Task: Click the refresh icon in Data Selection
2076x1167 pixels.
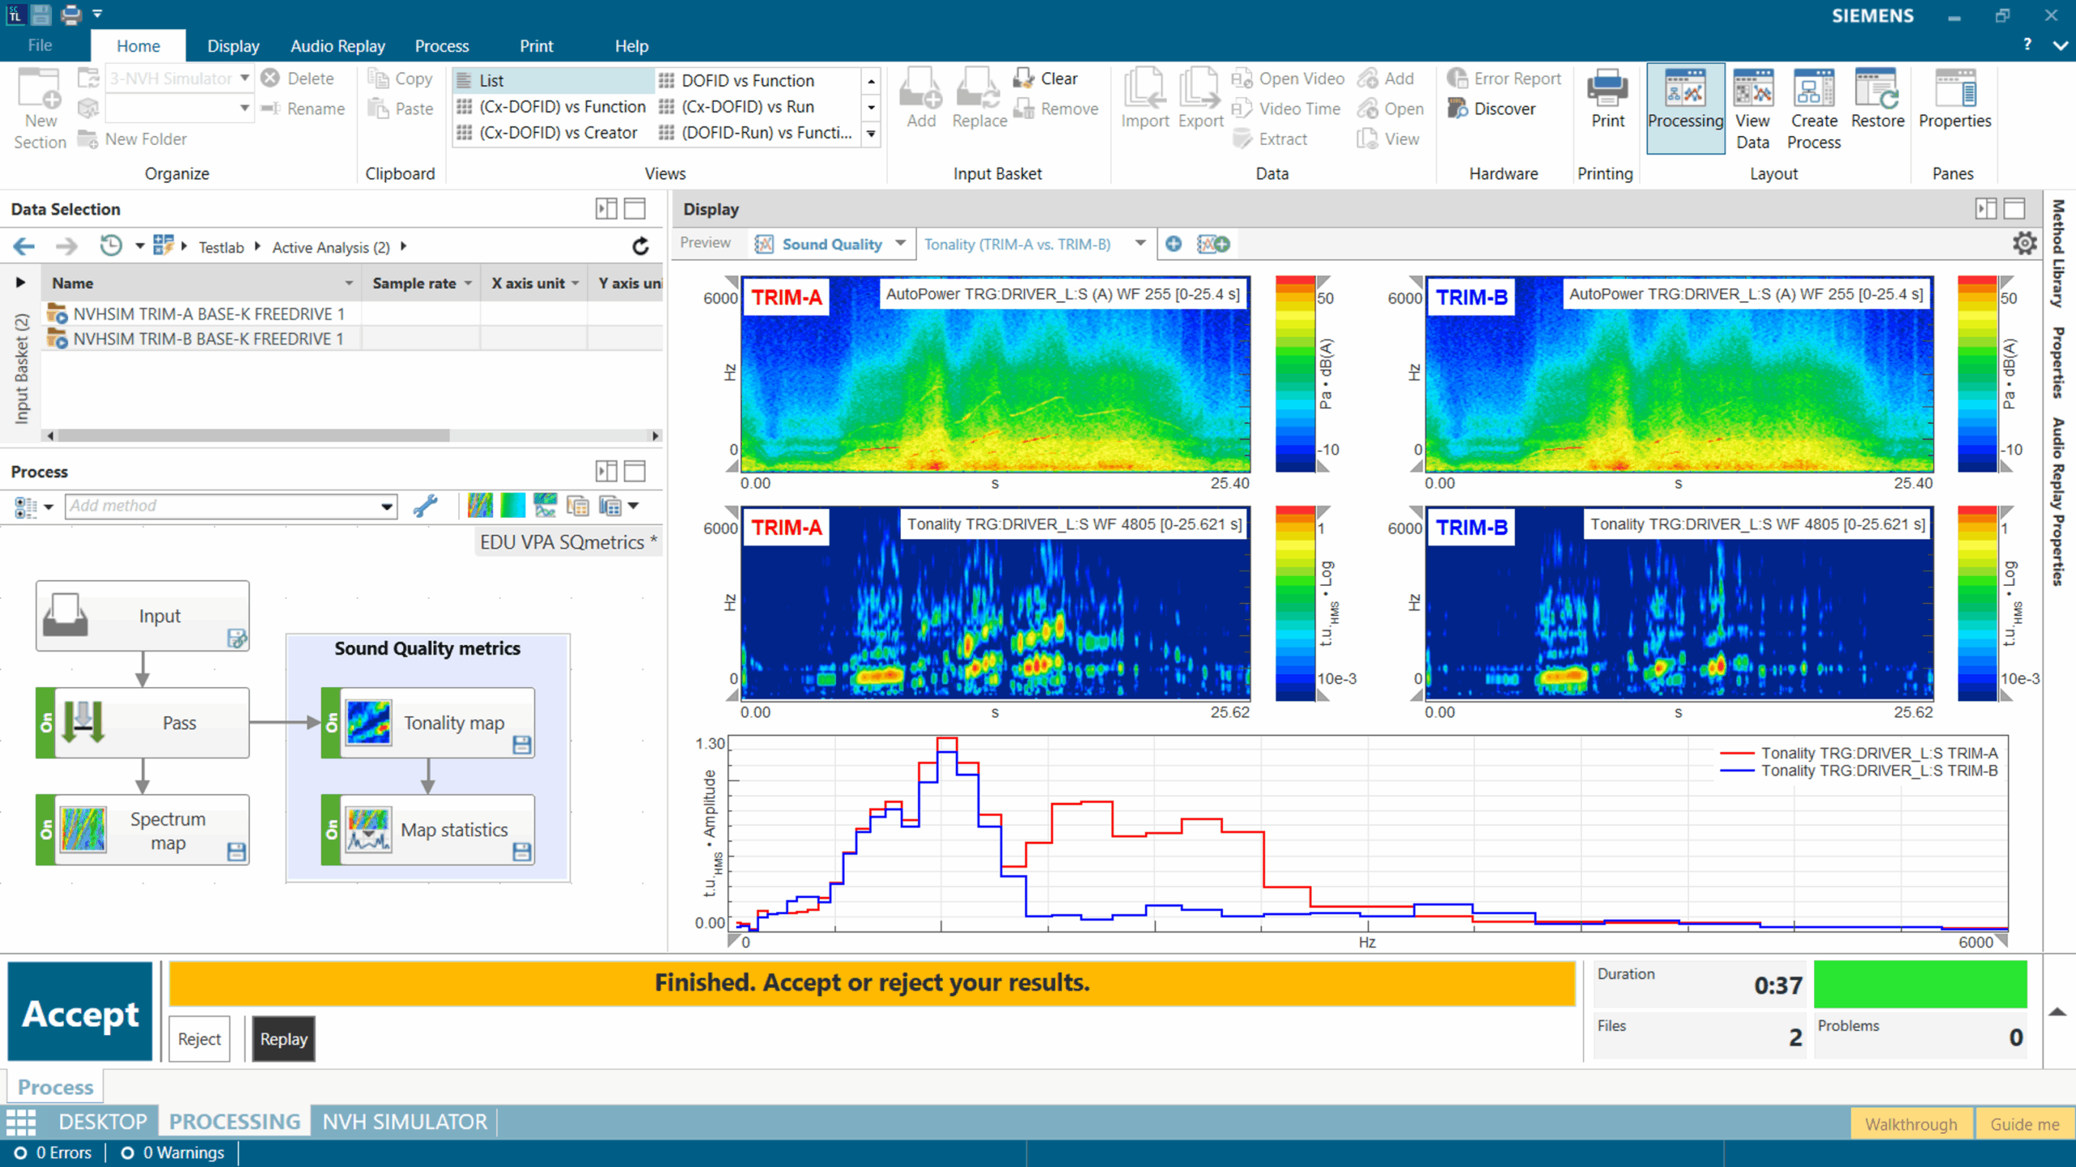Action: tap(641, 246)
